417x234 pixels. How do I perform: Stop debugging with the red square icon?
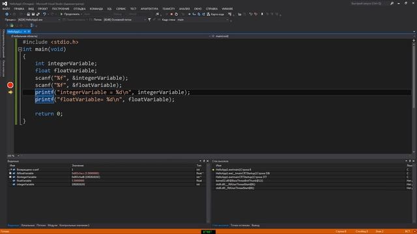click(171, 14)
